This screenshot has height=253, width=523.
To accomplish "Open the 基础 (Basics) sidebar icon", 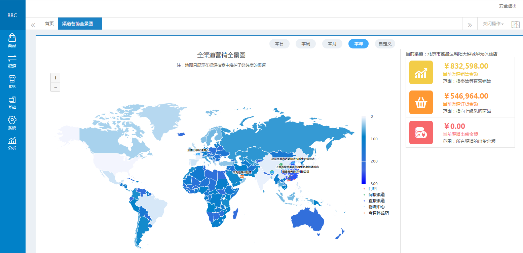I will click(12, 100).
